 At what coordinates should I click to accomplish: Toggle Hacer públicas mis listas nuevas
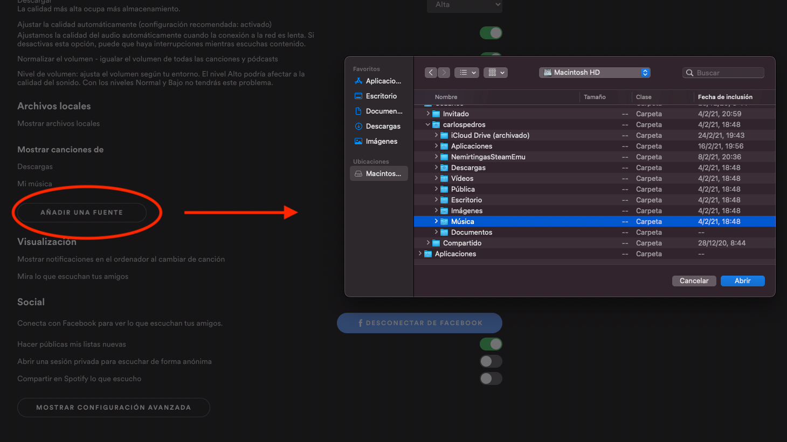coord(491,344)
